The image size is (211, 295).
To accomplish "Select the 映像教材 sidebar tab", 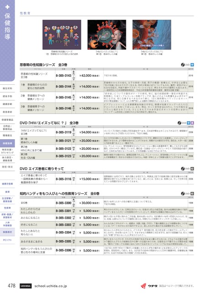I will point(7,232).
